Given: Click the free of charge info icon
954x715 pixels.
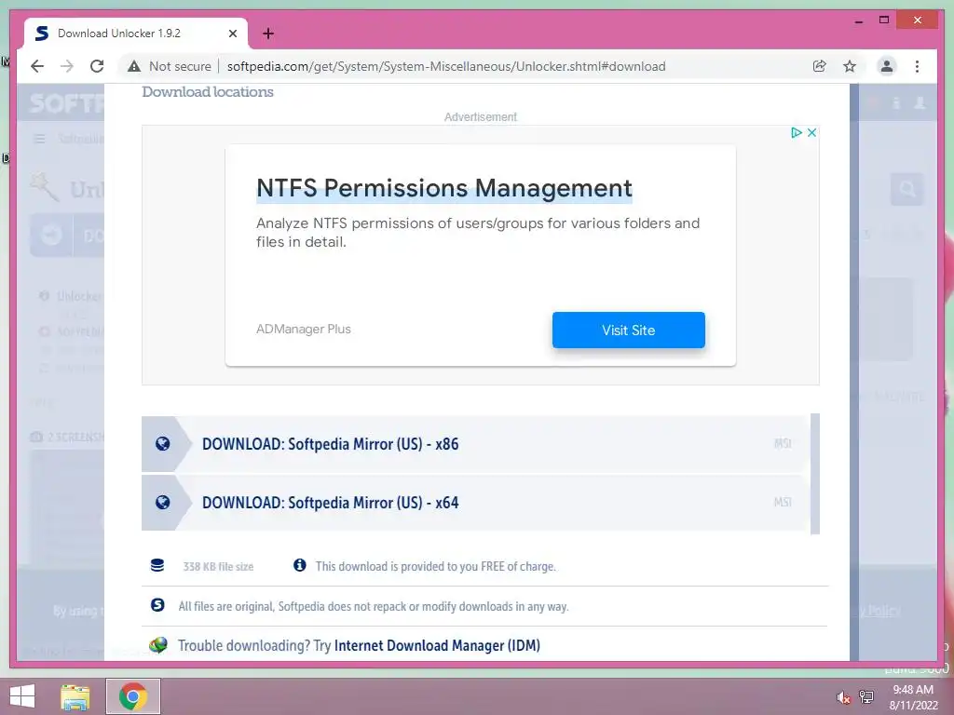Looking at the screenshot, I should (x=299, y=565).
